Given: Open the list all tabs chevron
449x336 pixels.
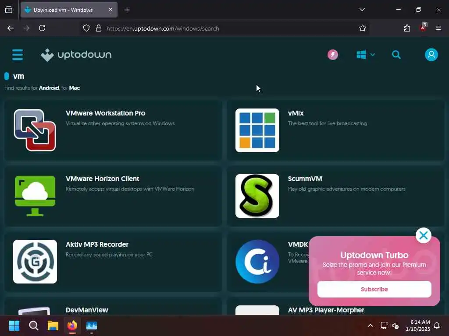Looking at the screenshot, I should pos(362,10).
